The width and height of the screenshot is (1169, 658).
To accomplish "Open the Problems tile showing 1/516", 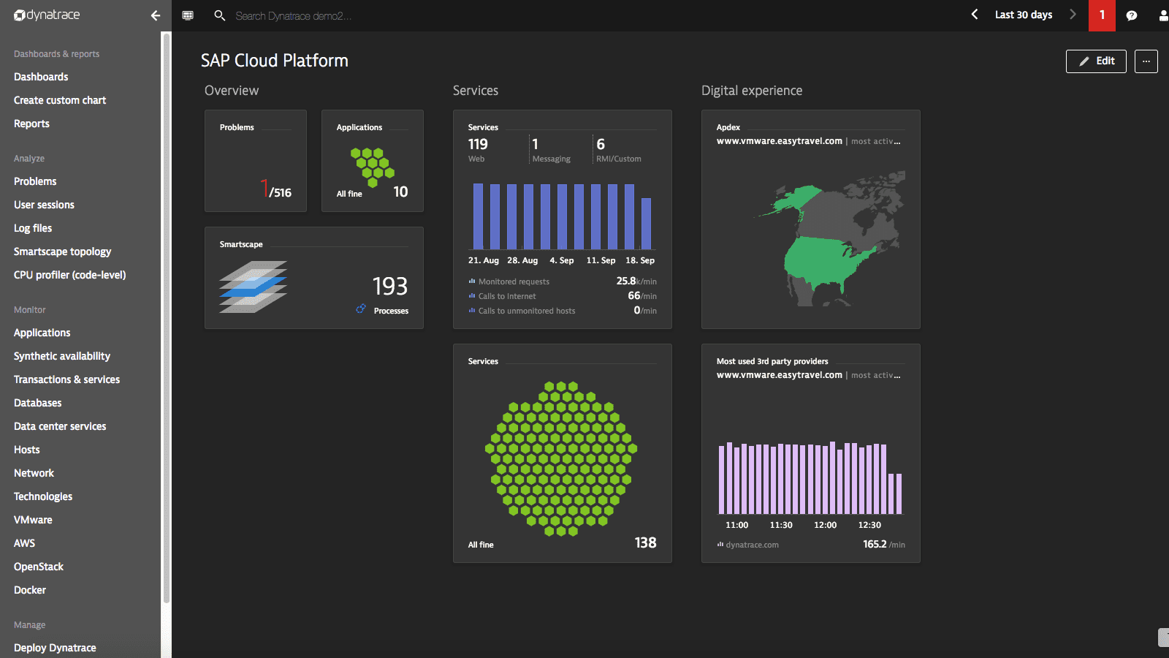I will click(256, 161).
